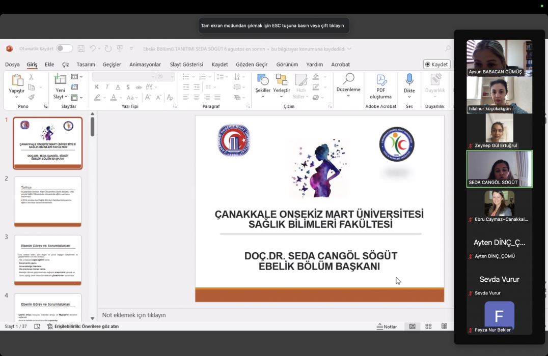The height and width of the screenshot is (356, 548).
Task: Switch to Slide Sorter view
Action: pos(428,327)
